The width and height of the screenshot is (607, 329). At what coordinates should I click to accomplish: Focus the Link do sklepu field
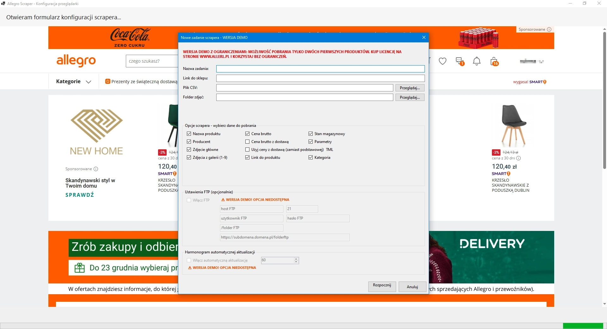[320, 78]
